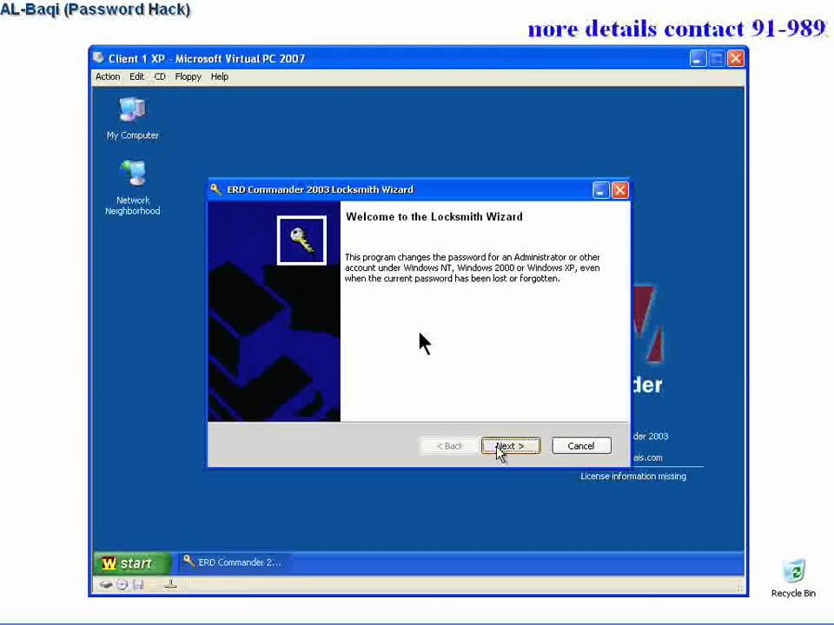Open the Edit menu
This screenshot has width=834, height=625.
click(x=136, y=76)
